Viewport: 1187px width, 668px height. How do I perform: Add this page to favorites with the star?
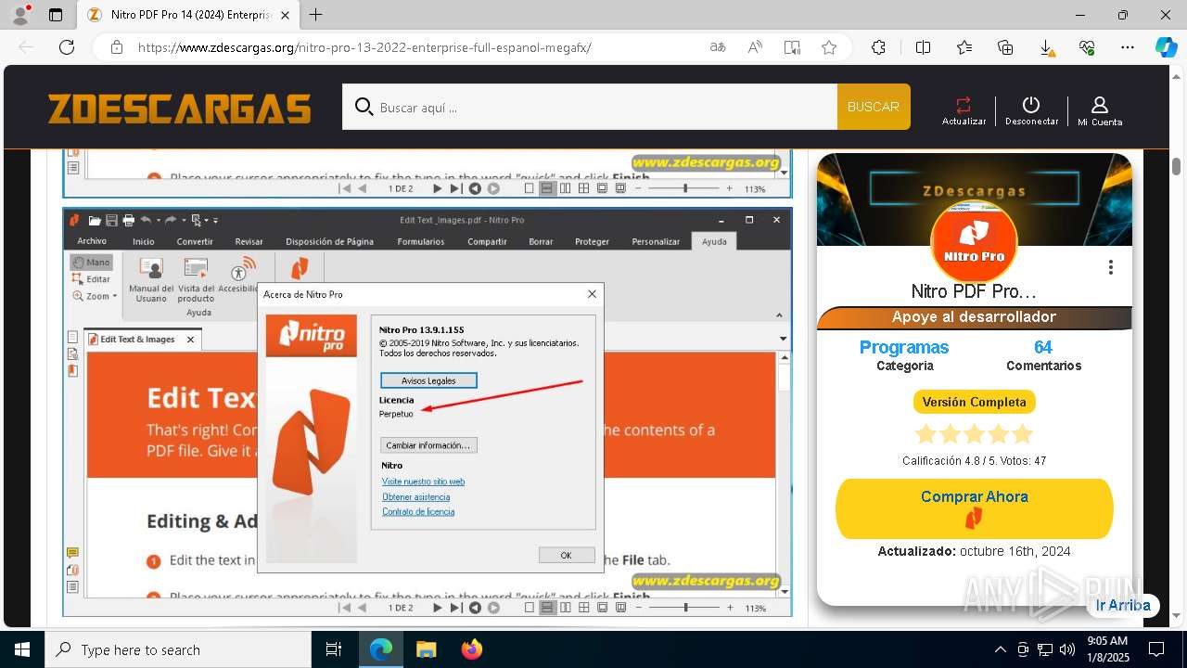(x=829, y=47)
